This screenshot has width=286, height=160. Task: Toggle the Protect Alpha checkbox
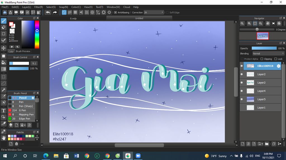242,59
